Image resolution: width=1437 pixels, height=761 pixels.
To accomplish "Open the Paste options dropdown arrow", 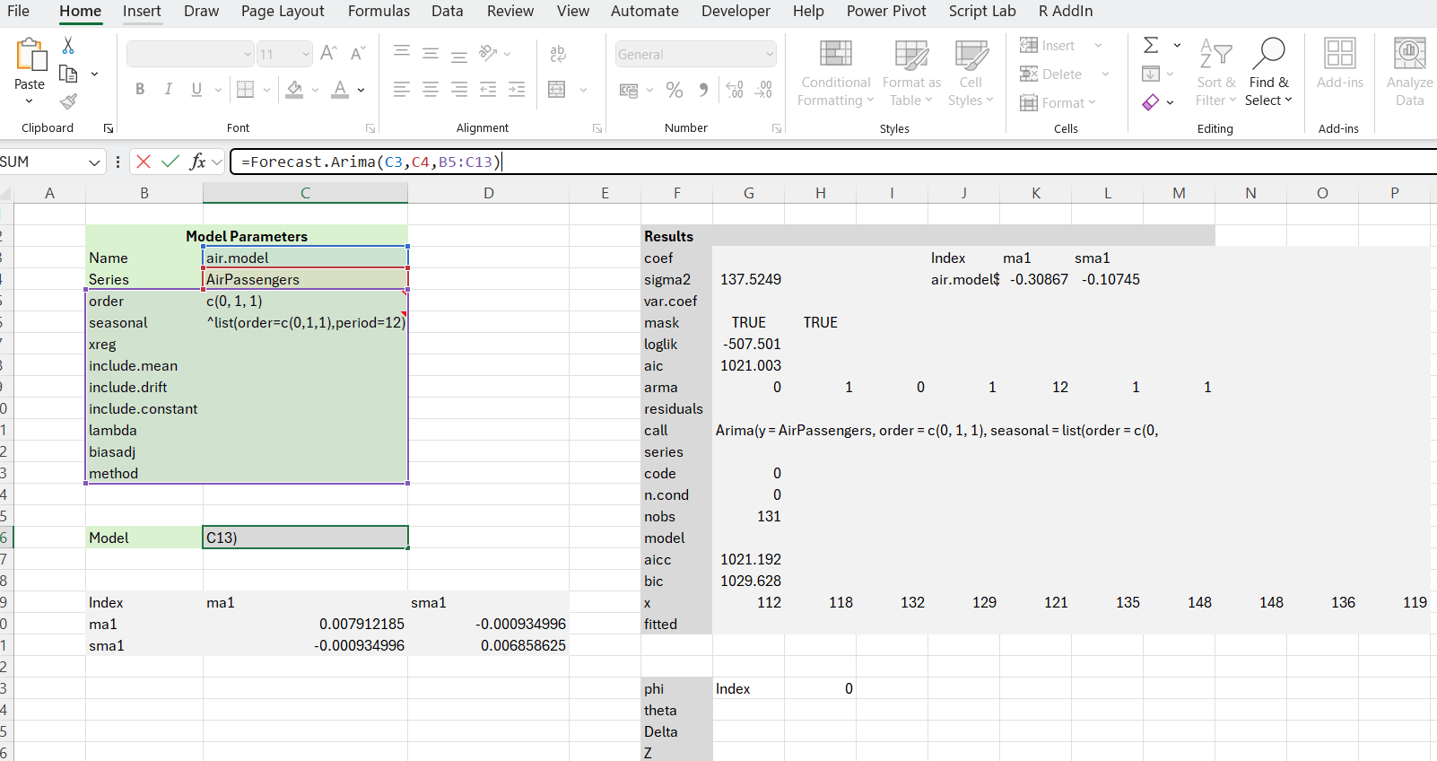I will 29,101.
